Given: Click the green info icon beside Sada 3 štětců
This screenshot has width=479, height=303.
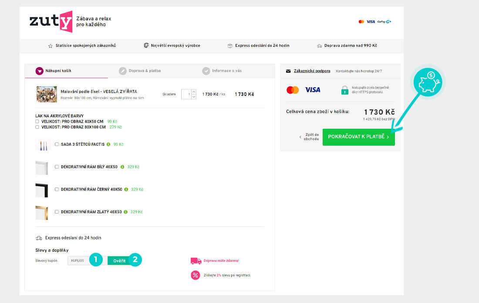Looking at the screenshot, I should (x=108, y=144).
